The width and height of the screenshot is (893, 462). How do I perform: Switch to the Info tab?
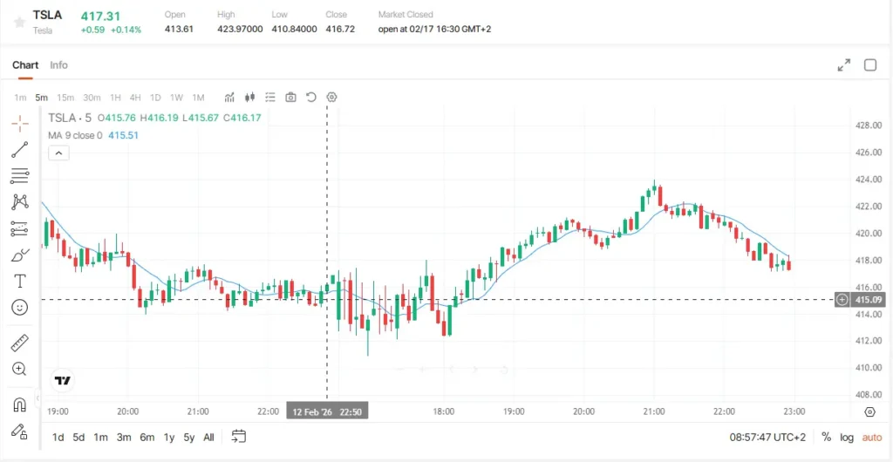tap(58, 65)
